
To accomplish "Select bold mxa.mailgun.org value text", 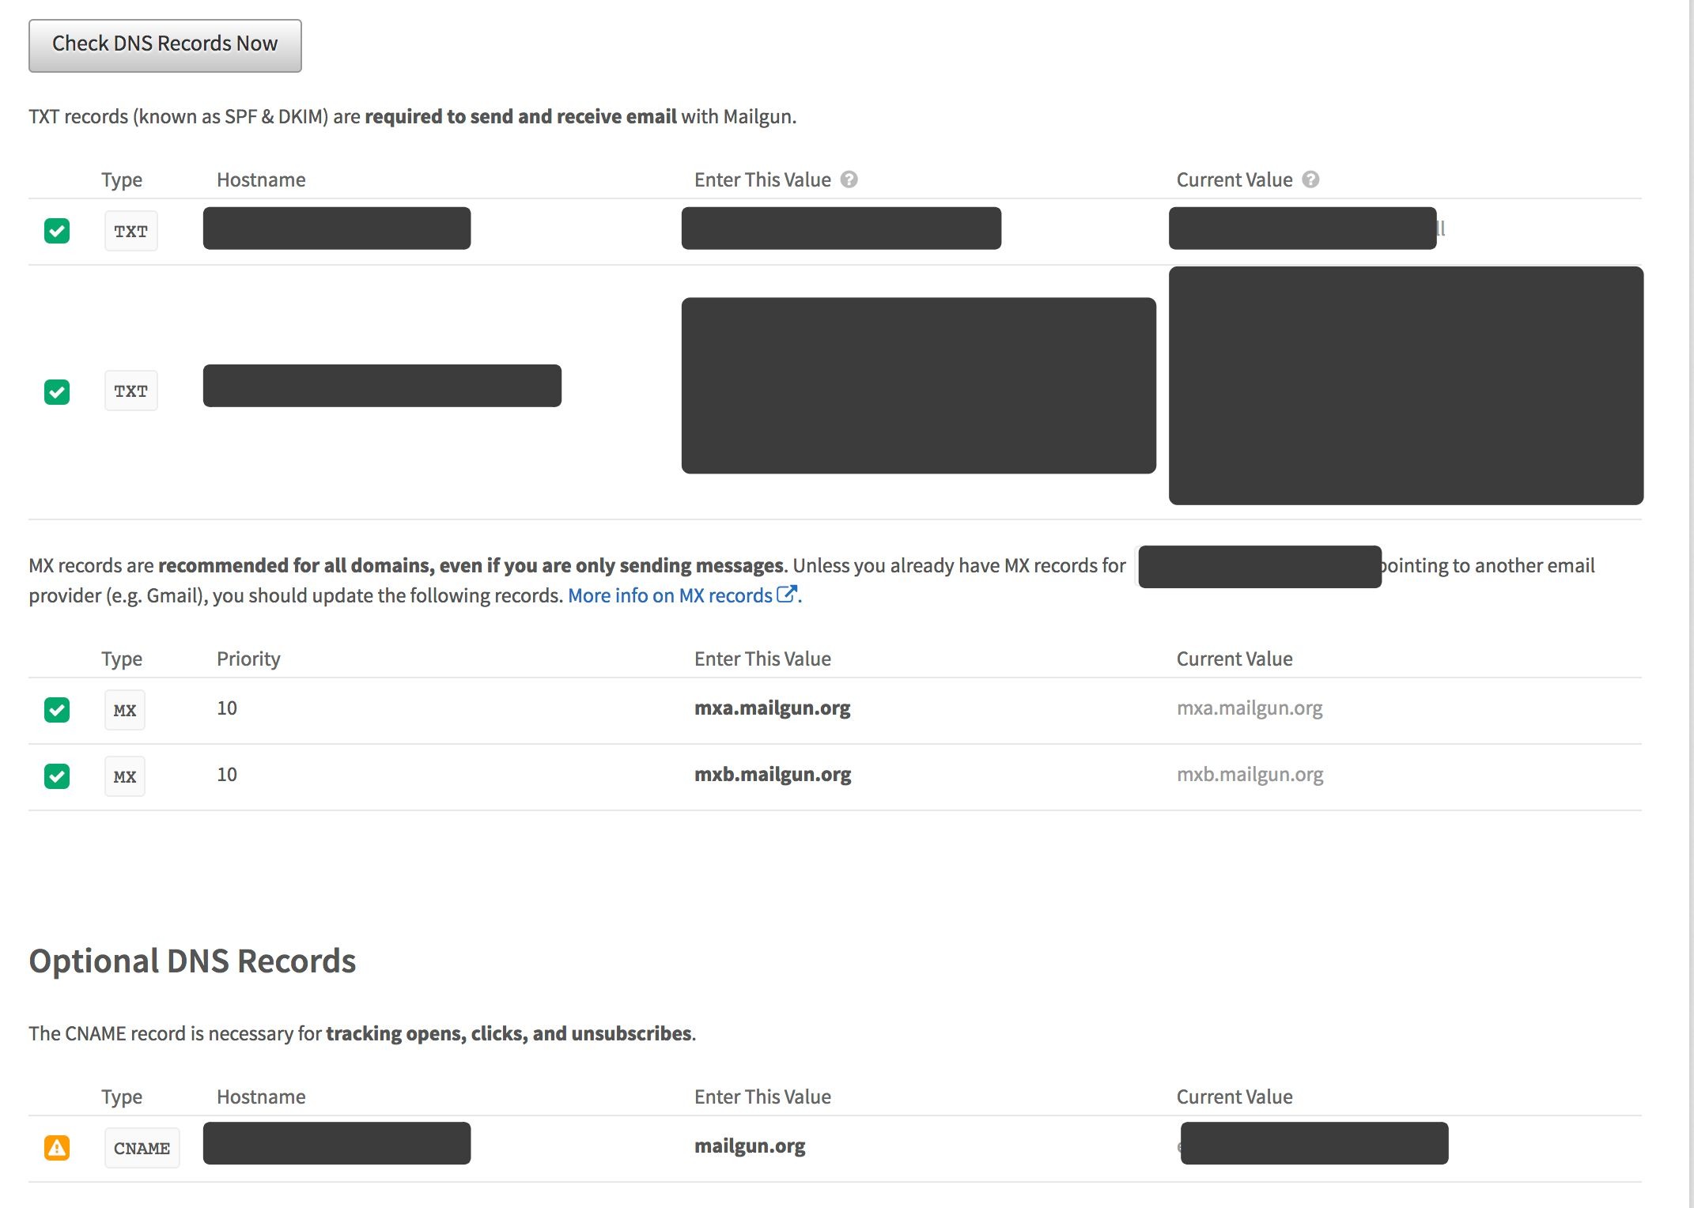I will pyautogui.click(x=772, y=708).
